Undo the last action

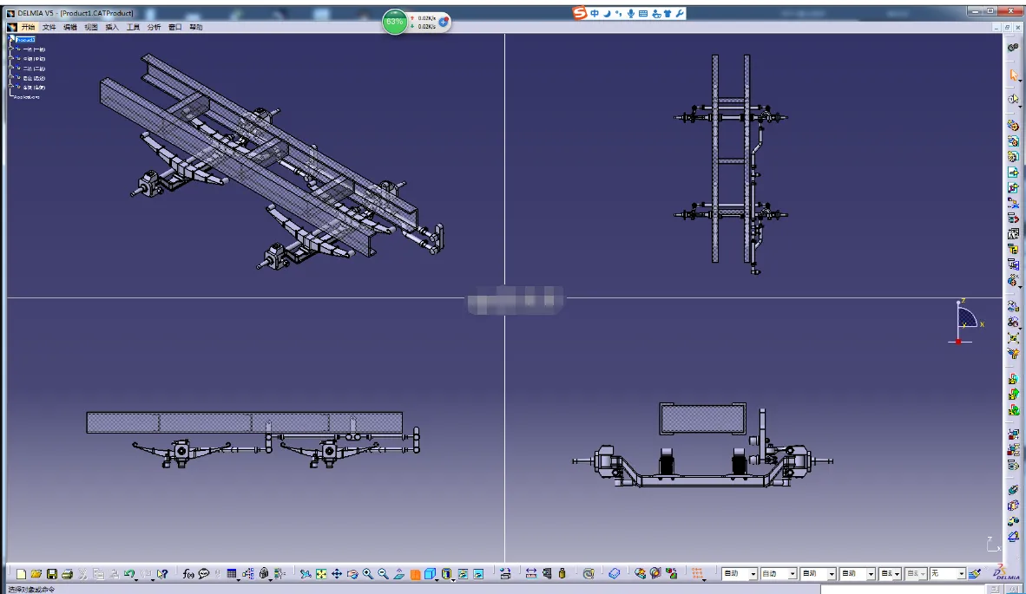129,574
